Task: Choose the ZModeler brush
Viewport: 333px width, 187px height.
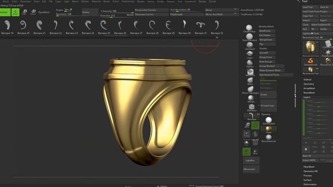Action: tap(252, 108)
